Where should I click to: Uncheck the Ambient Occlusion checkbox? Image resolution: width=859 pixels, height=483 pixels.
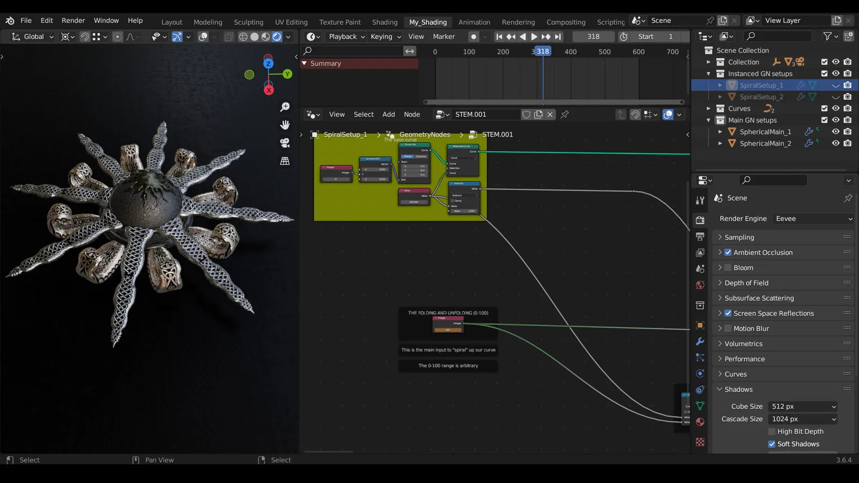point(728,252)
